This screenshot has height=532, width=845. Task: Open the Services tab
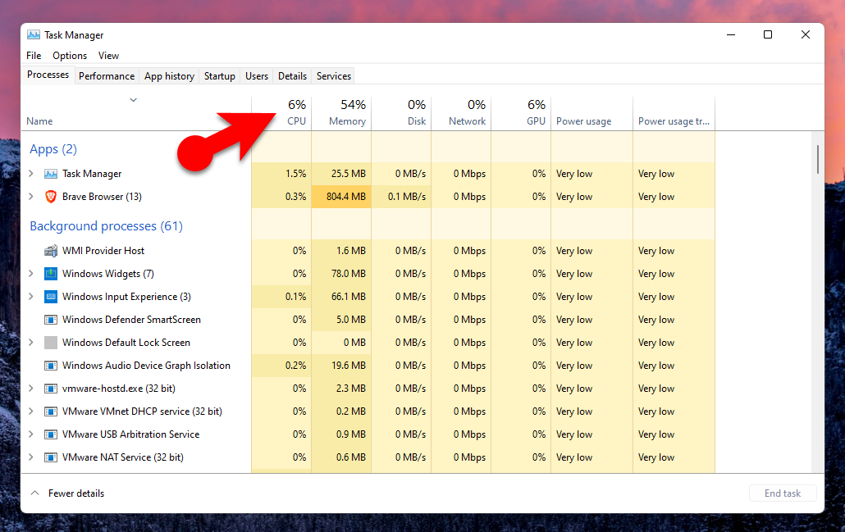(334, 76)
